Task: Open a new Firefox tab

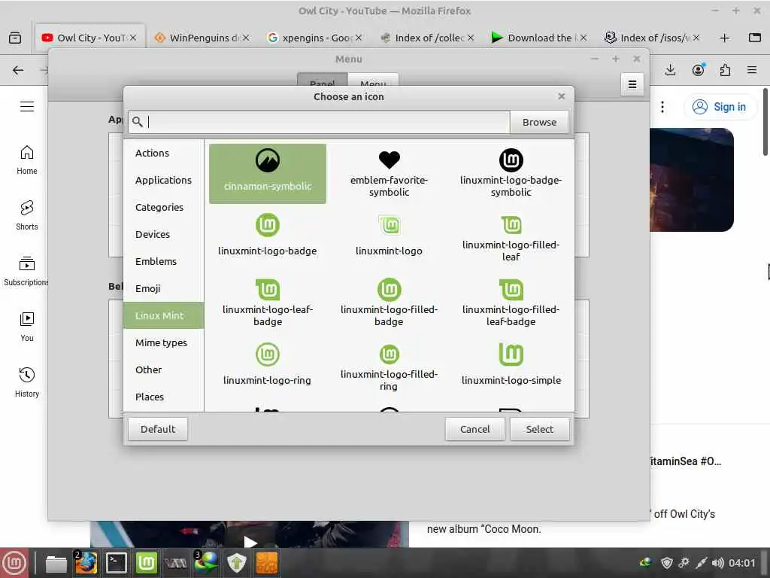Action: [724, 38]
